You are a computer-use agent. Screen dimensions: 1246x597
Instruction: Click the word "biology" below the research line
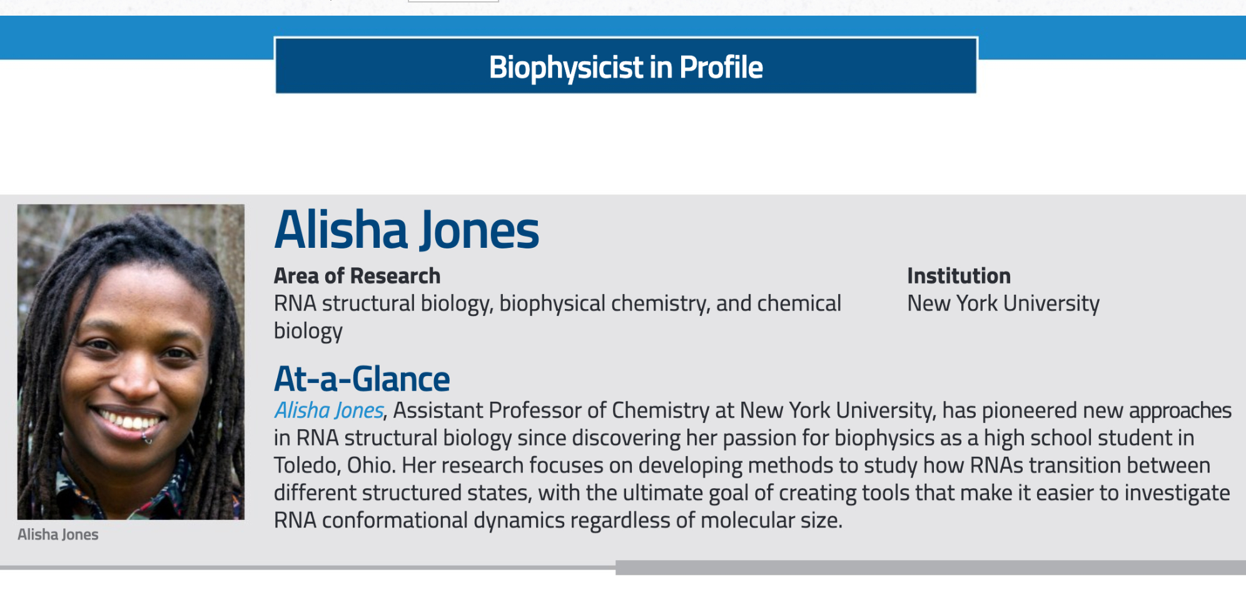(x=308, y=331)
